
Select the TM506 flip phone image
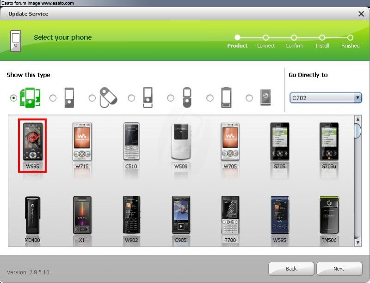pyautogui.click(x=329, y=215)
